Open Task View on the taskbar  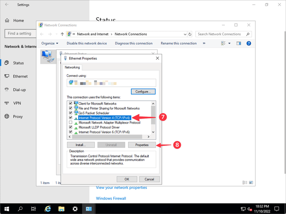[x=34, y=209]
